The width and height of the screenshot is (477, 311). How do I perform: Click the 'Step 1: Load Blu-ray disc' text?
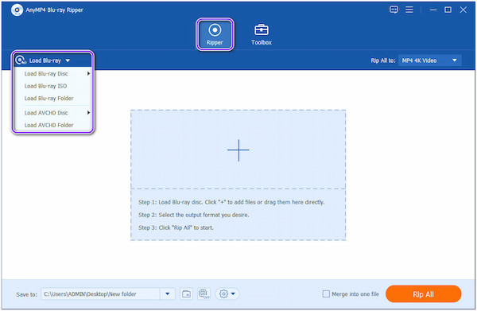tap(231, 202)
